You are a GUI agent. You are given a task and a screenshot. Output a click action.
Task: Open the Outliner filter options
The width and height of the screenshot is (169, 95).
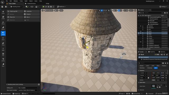coord(140,13)
